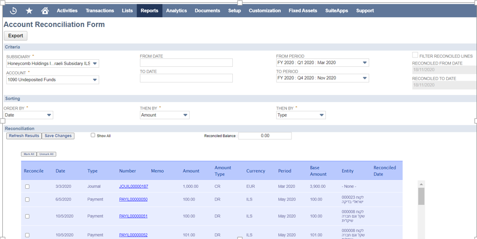Click the Reconciled From Date field
This screenshot has width=477, height=239.
(x=444, y=70)
